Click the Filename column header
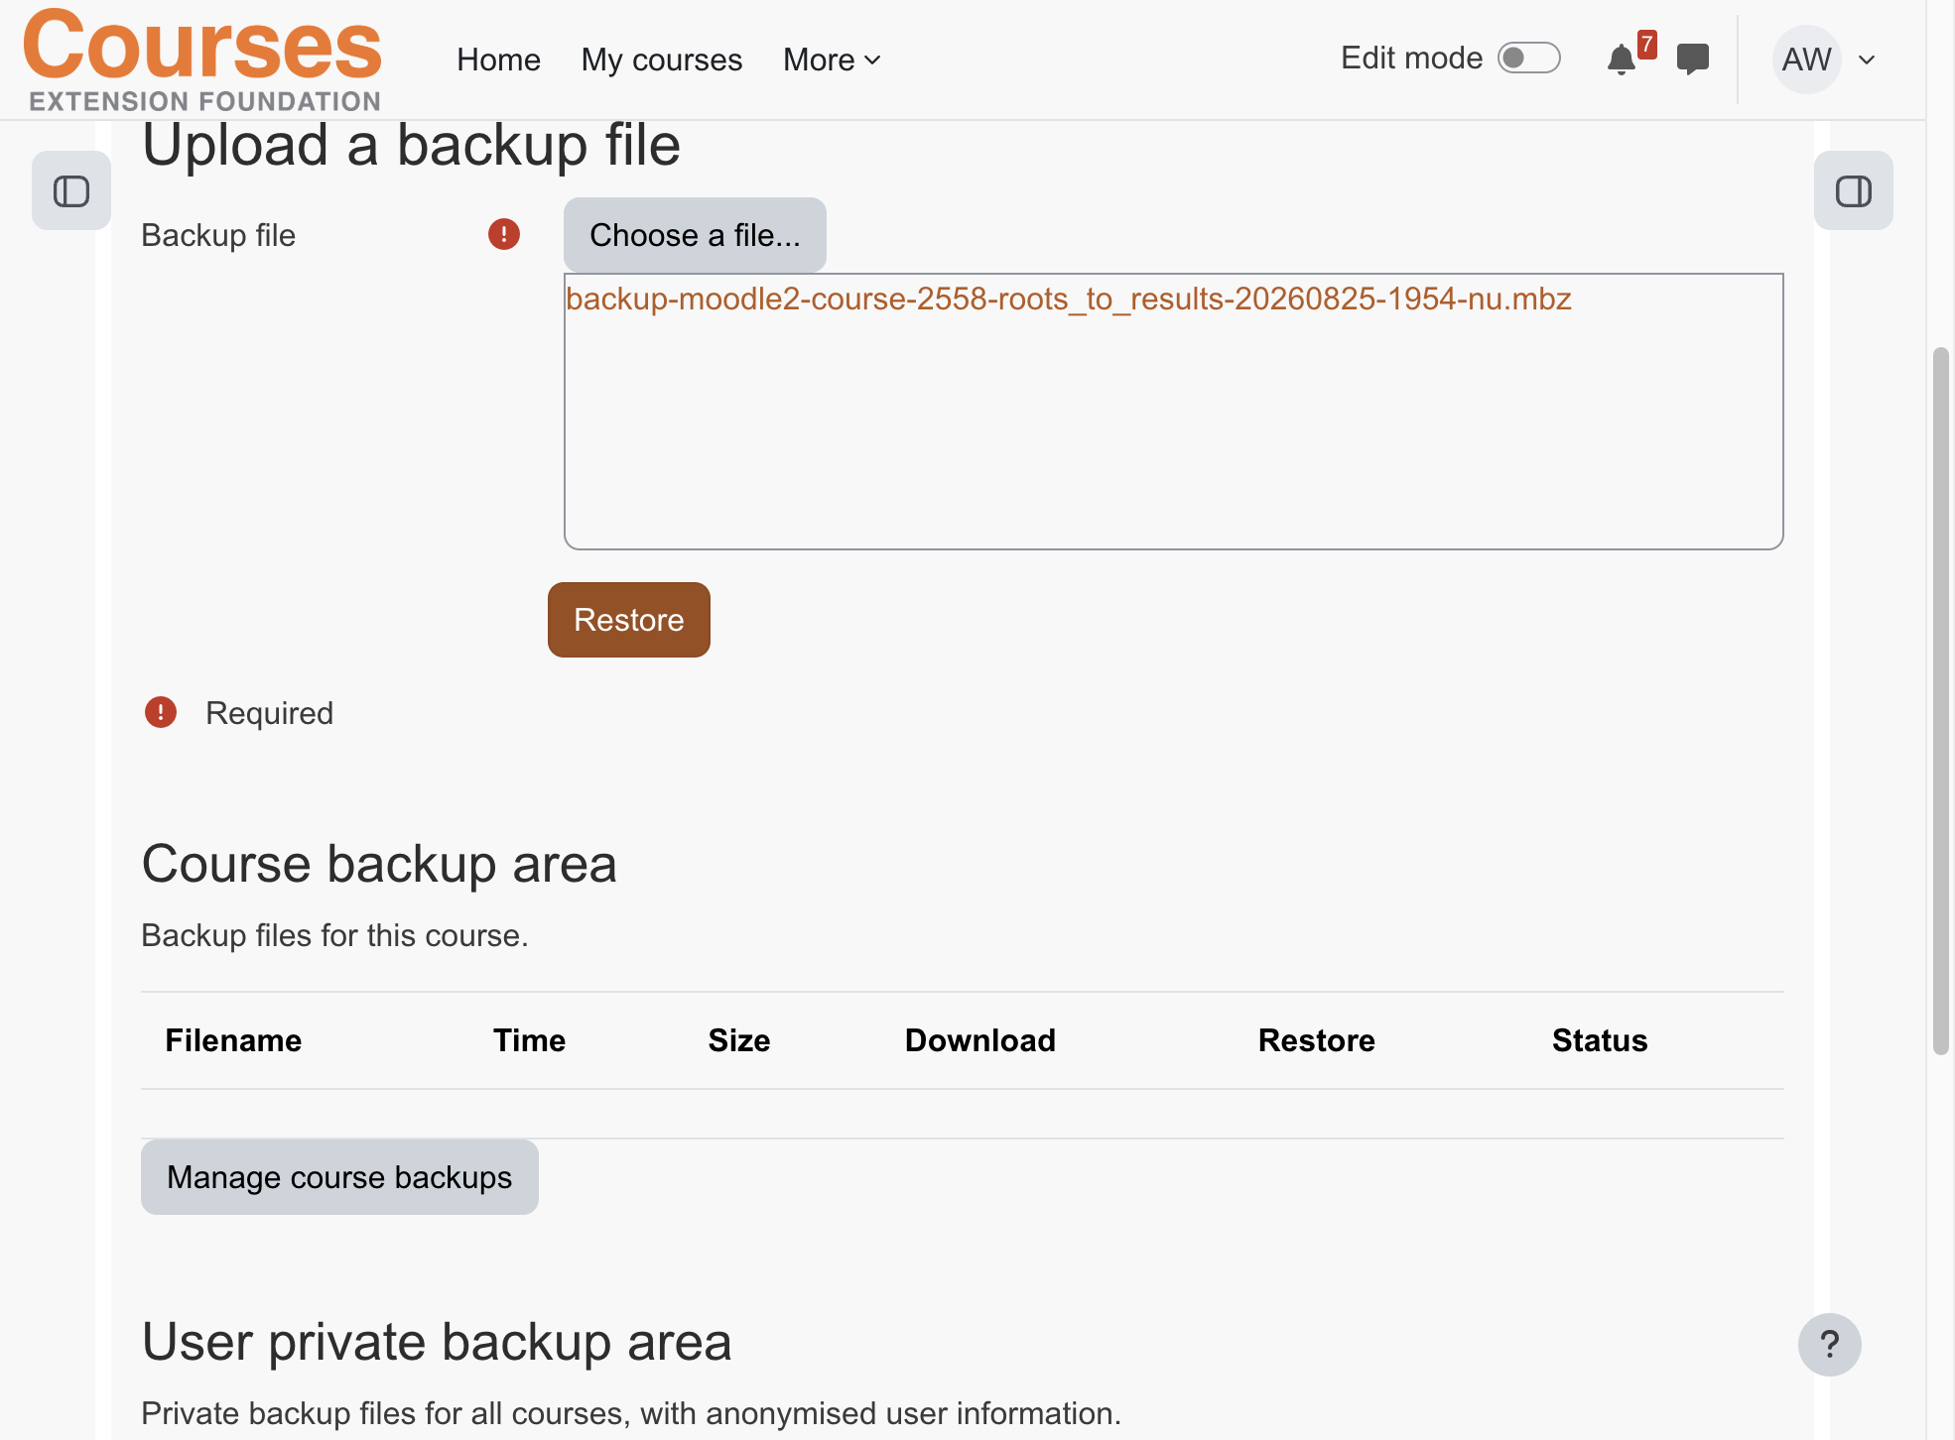This screenshot has height=1440, width=1955. coord(233,1040)
